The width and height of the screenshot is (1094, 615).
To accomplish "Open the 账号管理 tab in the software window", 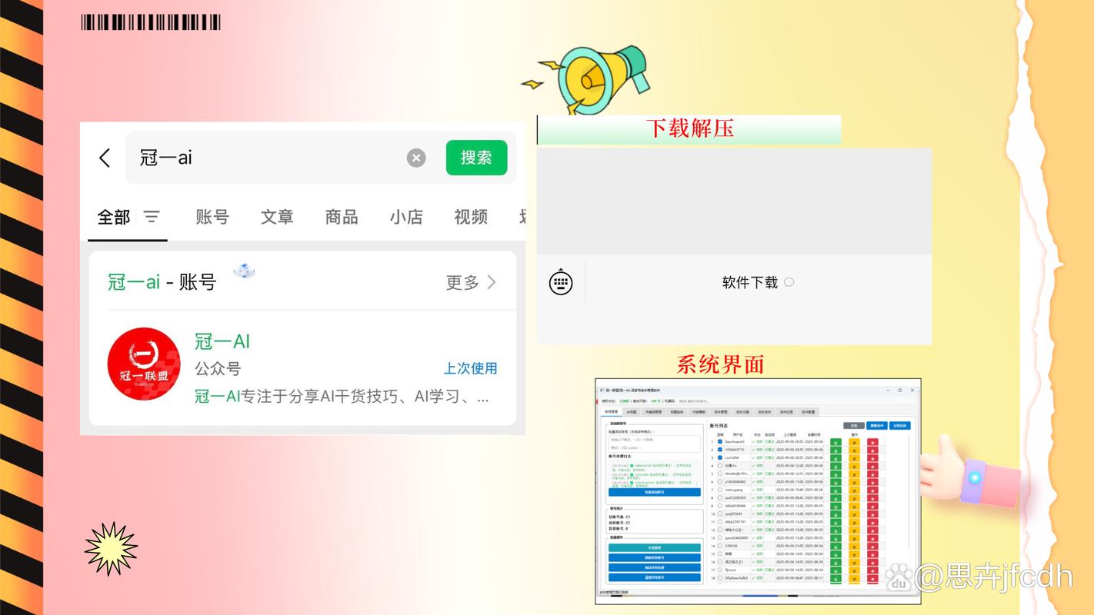I will pos(611,412).
